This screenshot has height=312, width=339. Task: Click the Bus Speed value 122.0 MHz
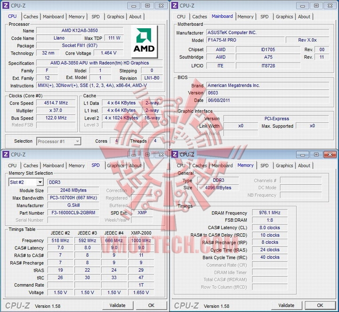[x=56, y=118]
